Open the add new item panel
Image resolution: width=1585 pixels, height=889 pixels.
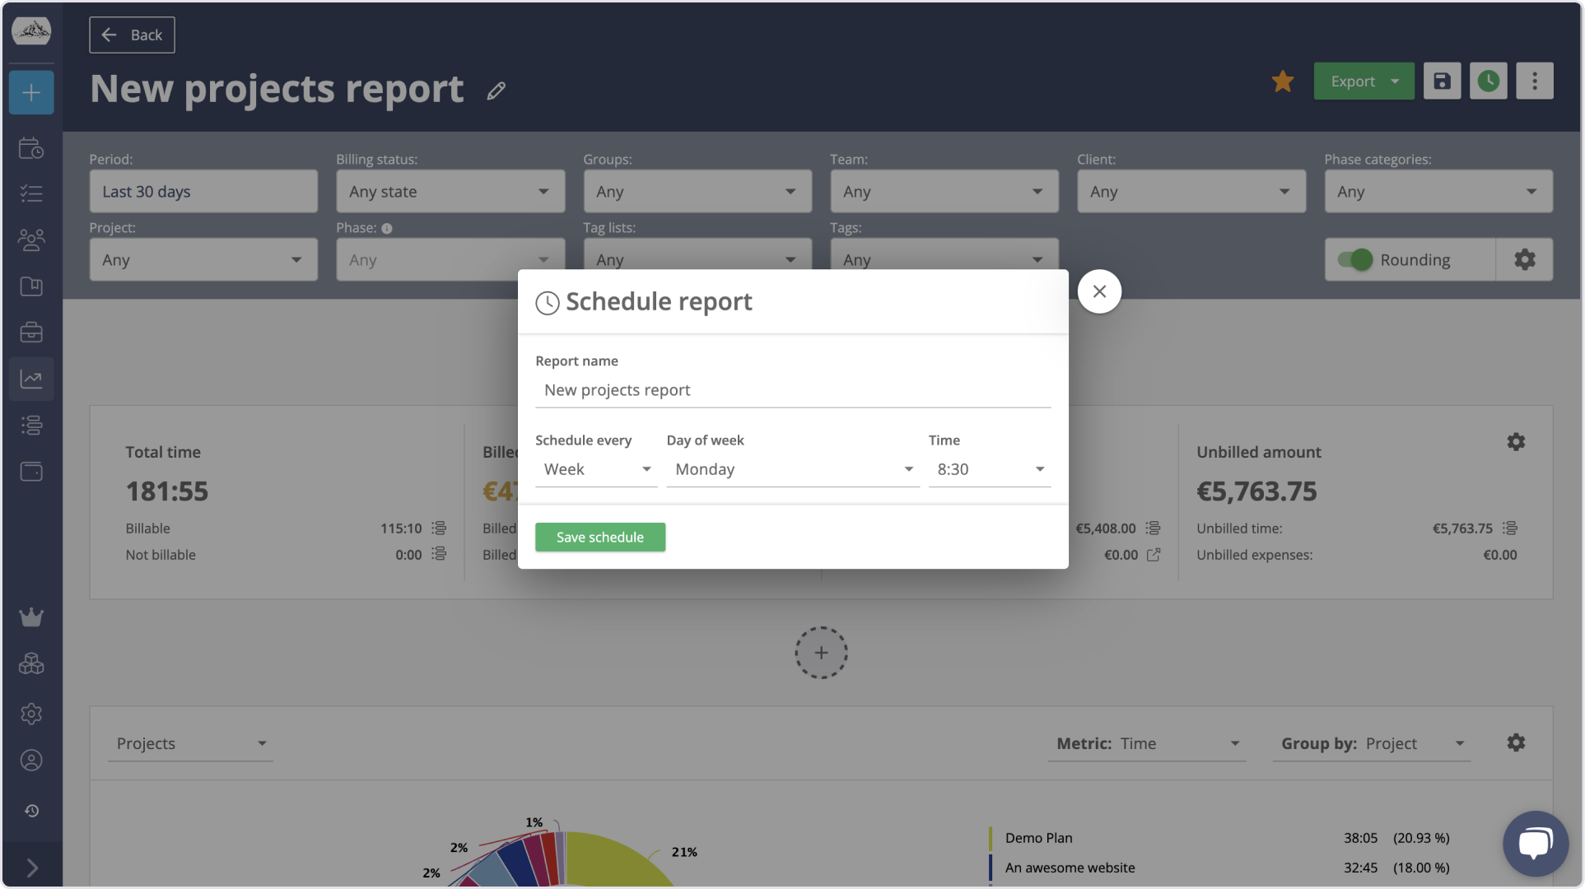pos(30,92)
